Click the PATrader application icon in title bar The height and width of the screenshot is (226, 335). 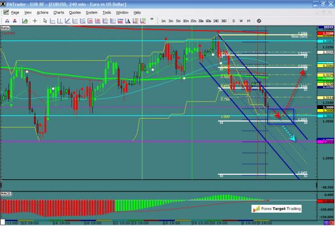tap(3, 3)
